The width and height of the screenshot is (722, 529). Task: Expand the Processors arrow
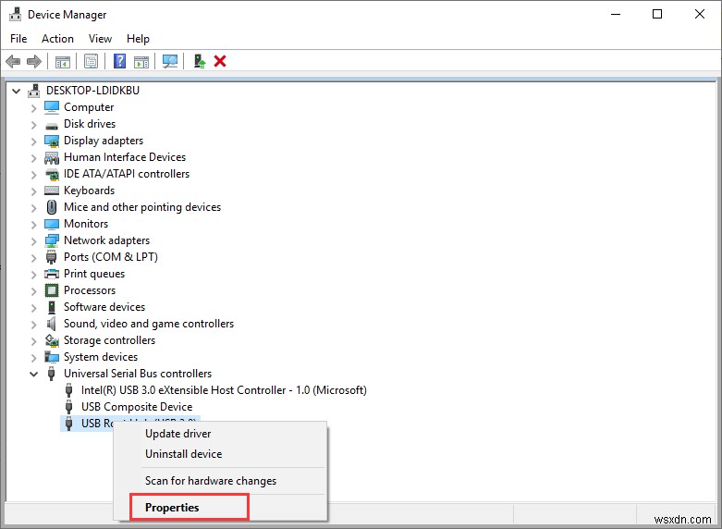tap(33, 291)
